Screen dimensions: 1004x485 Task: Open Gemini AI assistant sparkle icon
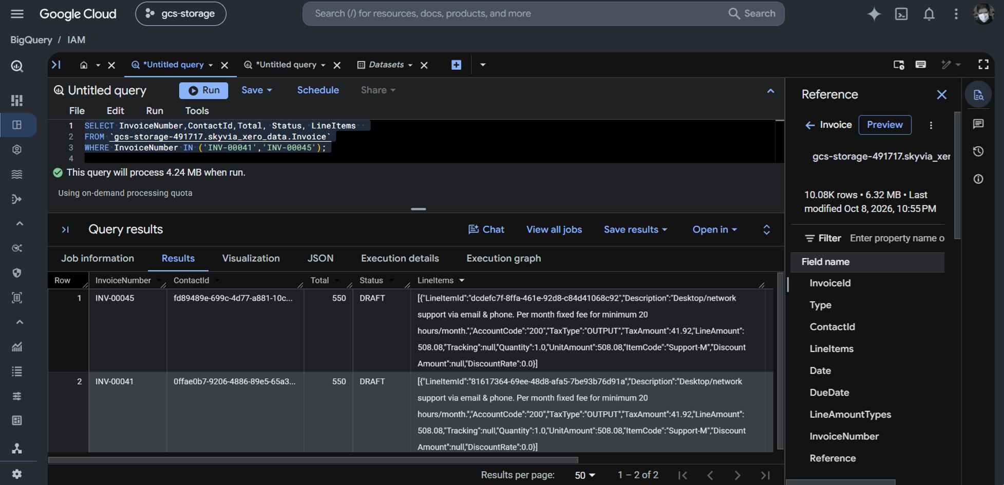point(874,14)
